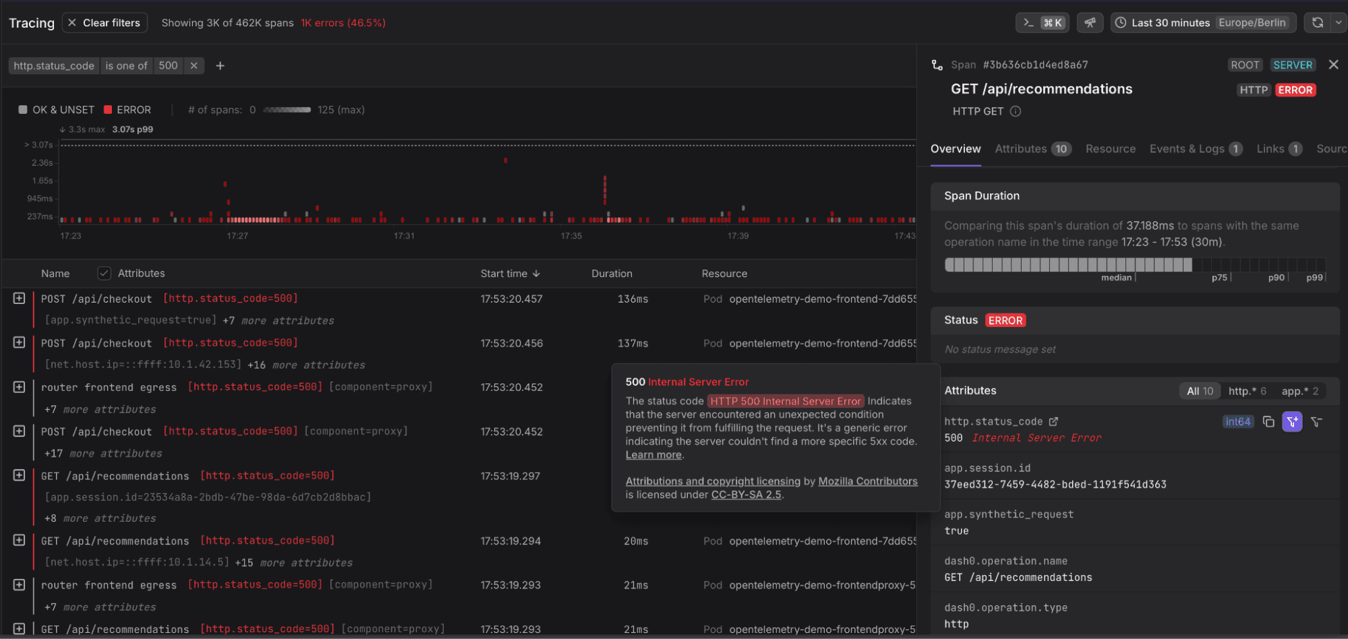
Task: Click the ROOT badge in span header
Action: [x=1245, y=65]
